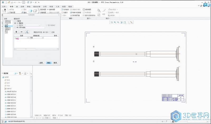Click the 确定 OK button
Viewport: 211px width, 124px height.
click(x=49, y=63)
